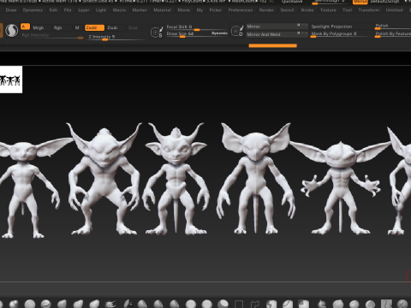Open the Layer menu
411x308 pixels.
click(84, 10)
